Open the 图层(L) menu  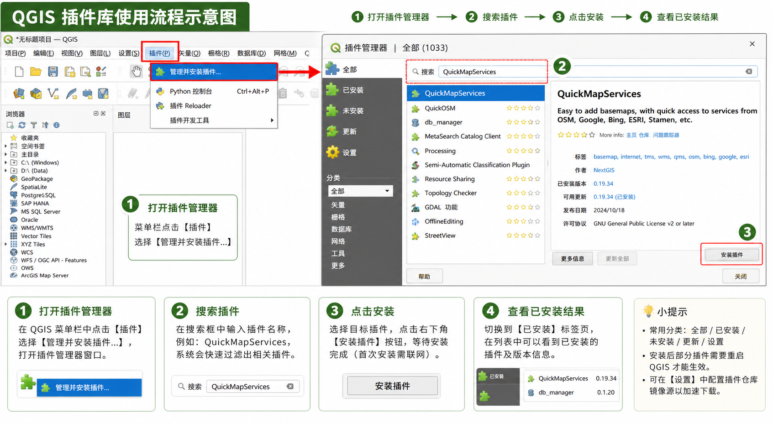pos(100,53)
